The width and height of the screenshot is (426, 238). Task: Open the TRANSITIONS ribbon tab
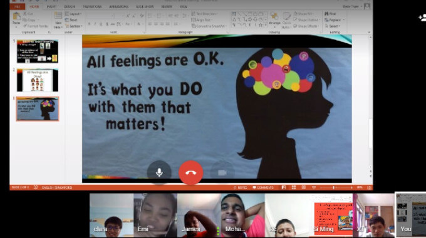point(92,6)
